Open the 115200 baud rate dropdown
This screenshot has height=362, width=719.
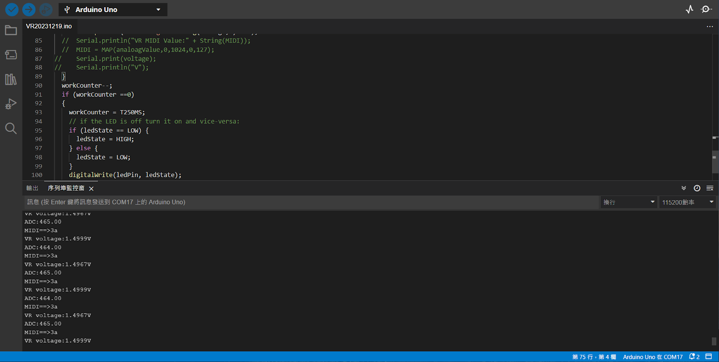(x=688, y=202)
